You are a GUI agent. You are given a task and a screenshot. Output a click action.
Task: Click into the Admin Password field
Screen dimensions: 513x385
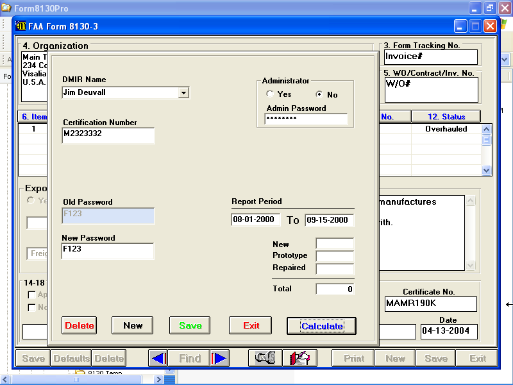point(306,119)
